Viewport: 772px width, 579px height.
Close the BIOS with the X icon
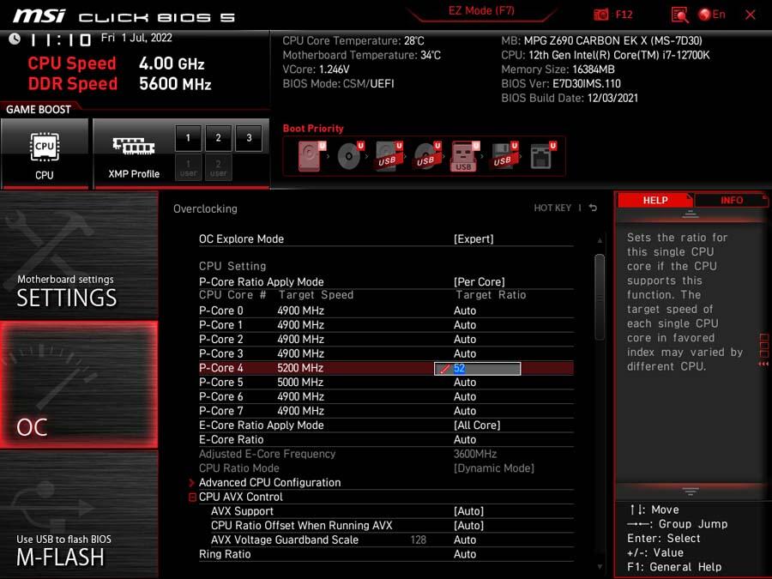coord(751,15)
